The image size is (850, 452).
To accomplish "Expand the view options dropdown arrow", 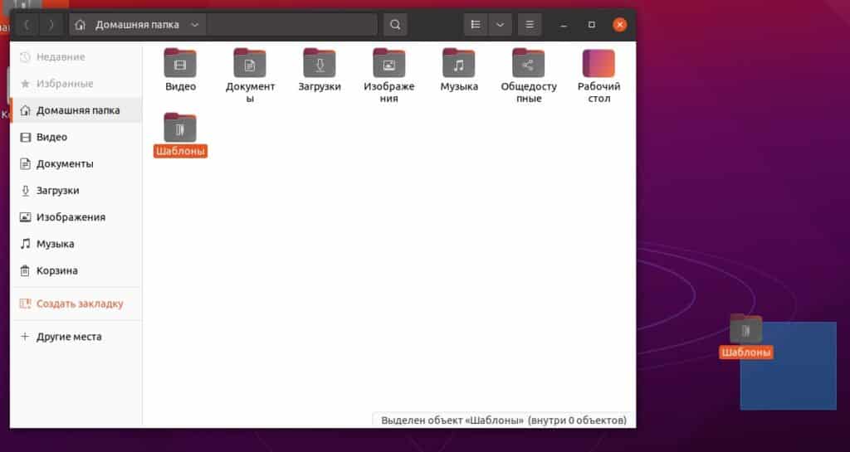I will click(x=500, y=25).
